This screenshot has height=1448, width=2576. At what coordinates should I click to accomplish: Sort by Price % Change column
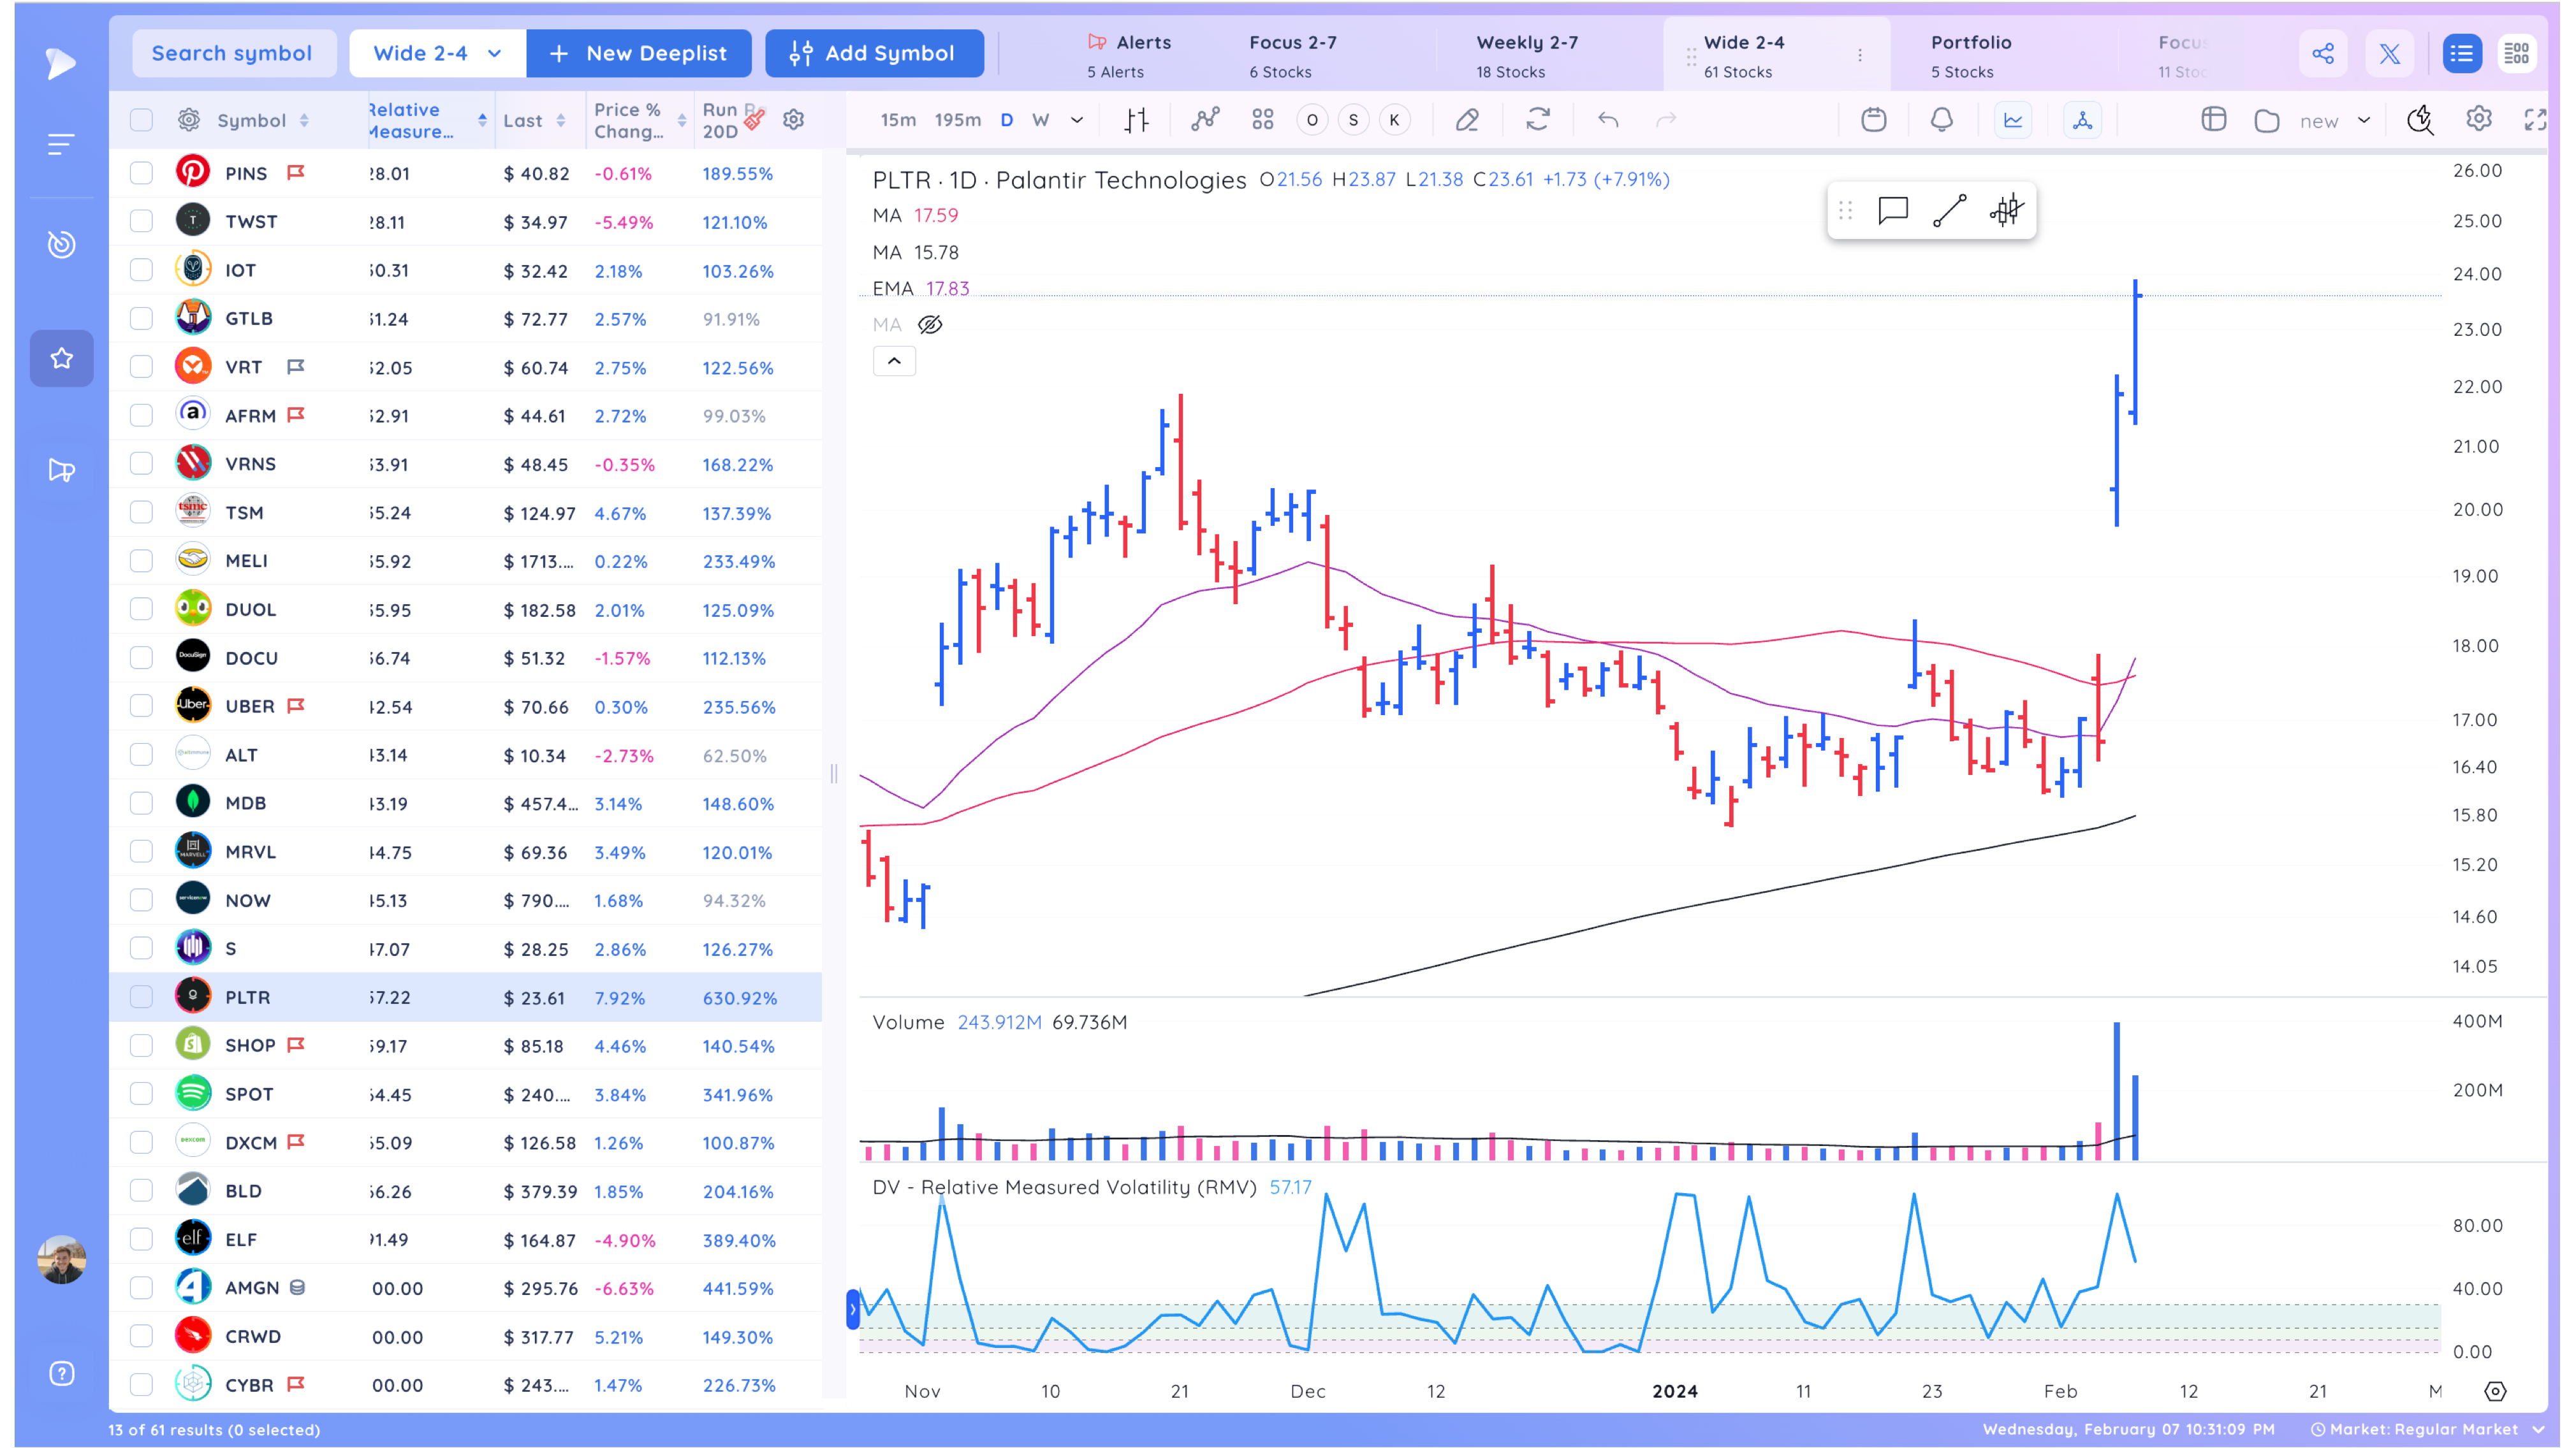639,120
